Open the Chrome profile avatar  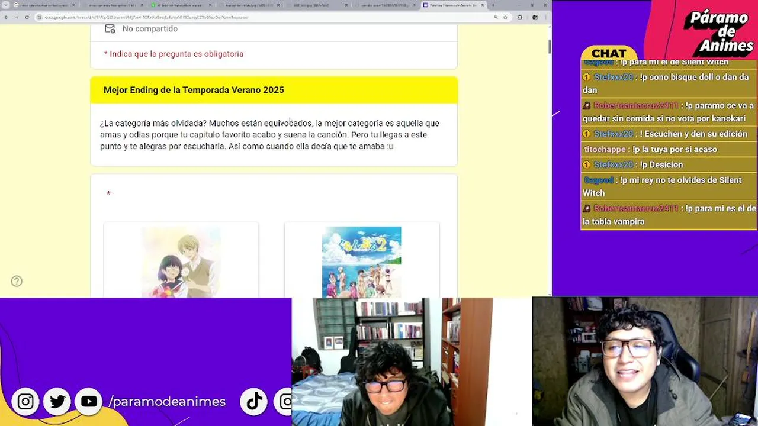tap(535, 17)
